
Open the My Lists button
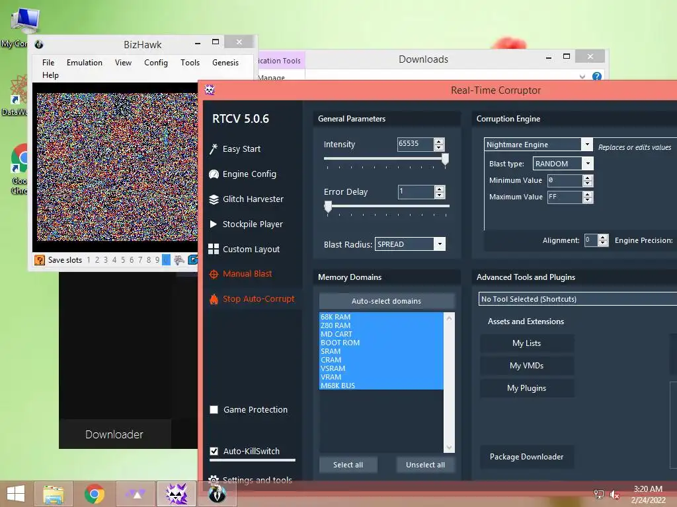coord(527,343)
